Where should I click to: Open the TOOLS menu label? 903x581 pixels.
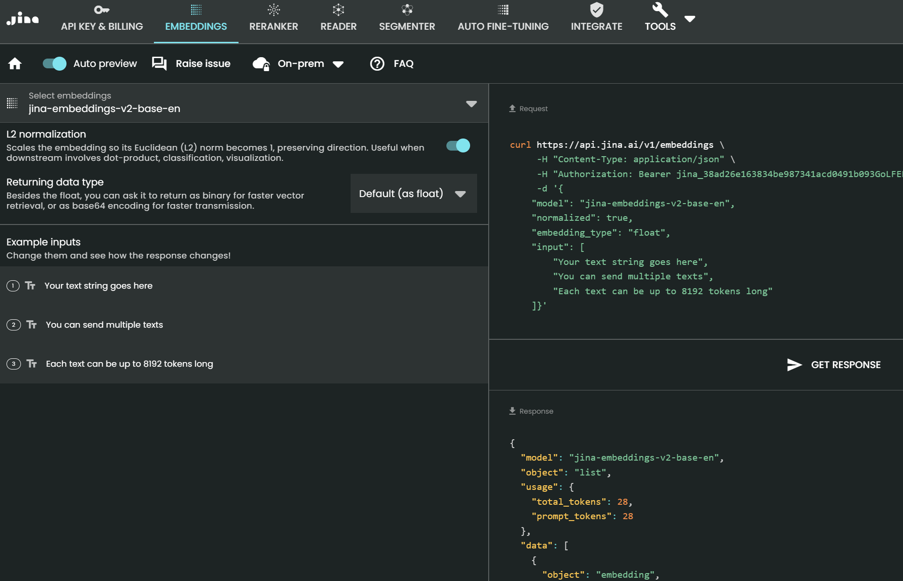tap(660, 26)
